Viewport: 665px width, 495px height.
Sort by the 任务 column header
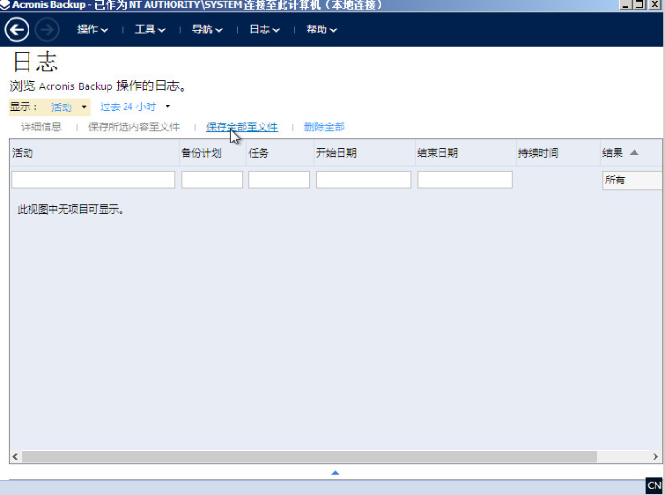[x=281, y=153]
